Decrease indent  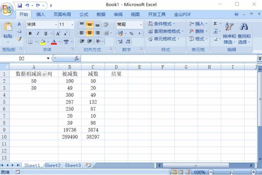click(x=82, y=41)
